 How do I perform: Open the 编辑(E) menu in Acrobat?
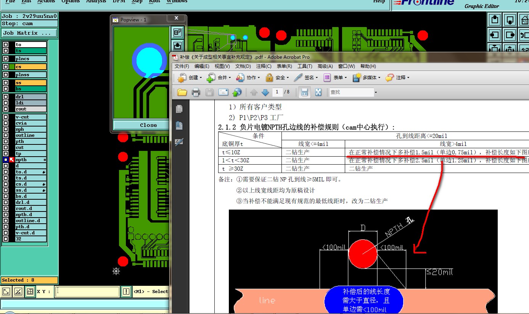[202, 66]
